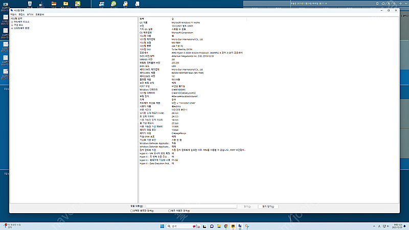
Task: Maximize the System Information window
Action: pos(389,10)
